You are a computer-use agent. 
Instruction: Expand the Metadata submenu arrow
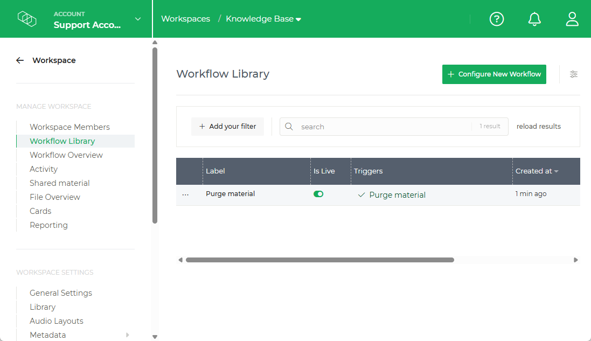[x=127, y=335]
